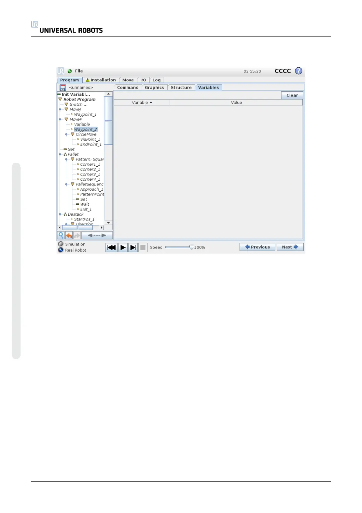Start the program with the play button

123,247
